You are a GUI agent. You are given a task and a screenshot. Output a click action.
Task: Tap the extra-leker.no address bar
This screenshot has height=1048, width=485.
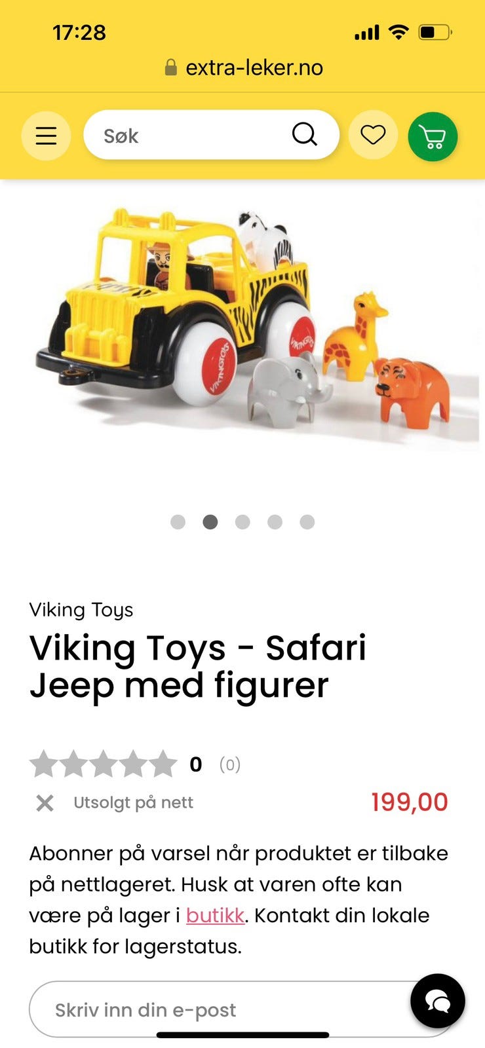point(244,67)
